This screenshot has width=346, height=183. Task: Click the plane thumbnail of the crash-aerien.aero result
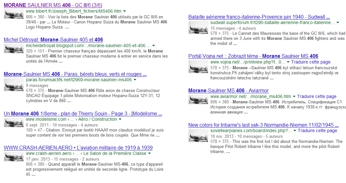tap(14, 157)
